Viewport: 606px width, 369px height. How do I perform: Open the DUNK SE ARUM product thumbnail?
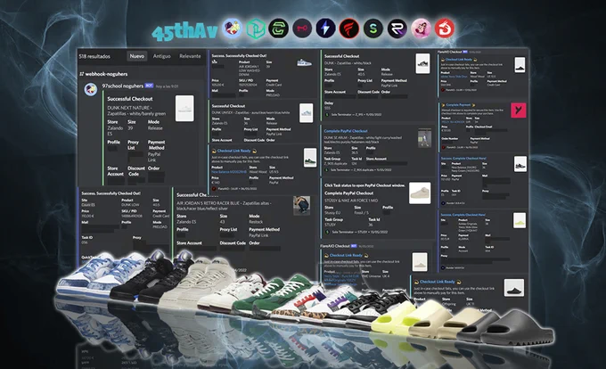[x=424, y=138]
